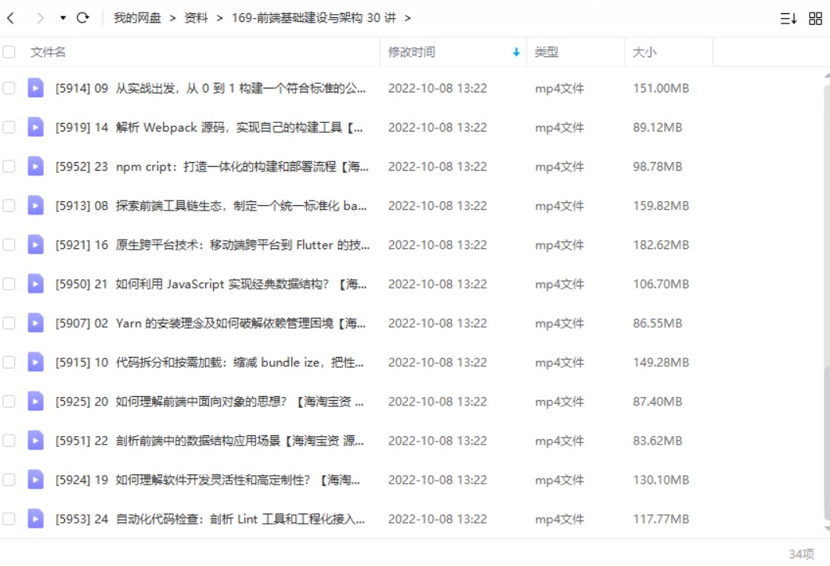The height and width of the screenshot is (566, 830).
Task: Check the box for [5924] 19 file
Action: click(x=9, y=480)
